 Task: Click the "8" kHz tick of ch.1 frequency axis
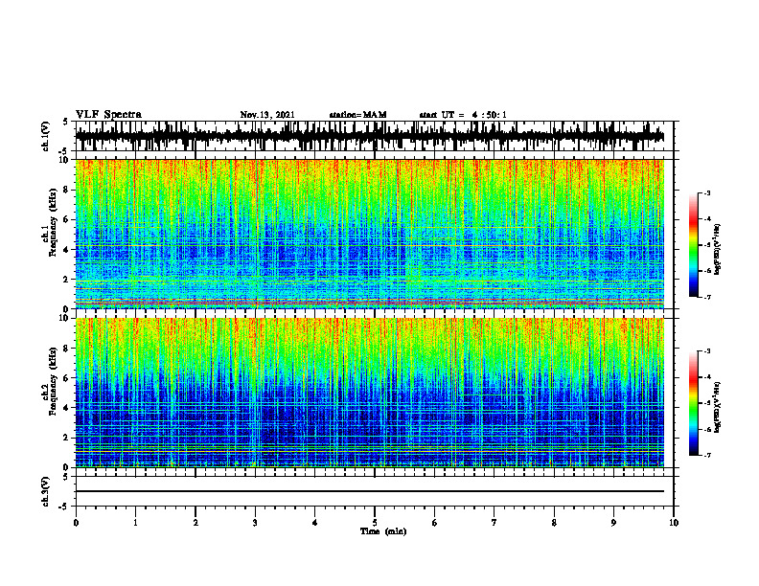[x=67, y=190]
